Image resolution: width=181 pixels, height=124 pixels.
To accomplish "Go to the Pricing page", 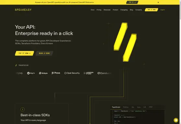I will [x=99, y=10].
